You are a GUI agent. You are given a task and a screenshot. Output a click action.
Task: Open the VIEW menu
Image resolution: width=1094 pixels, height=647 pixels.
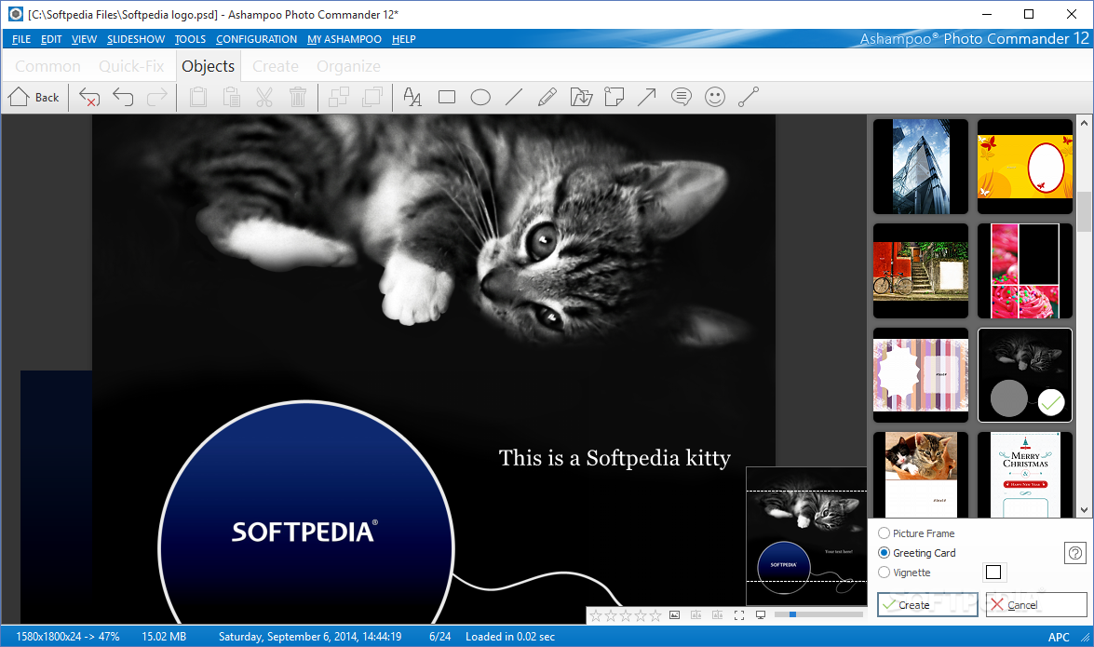84,39
